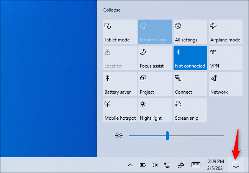This screenshot has width=249, height=173.
Task: Open the Action Center notification icon
Action: pyautogui.click(x=236, y=165)
